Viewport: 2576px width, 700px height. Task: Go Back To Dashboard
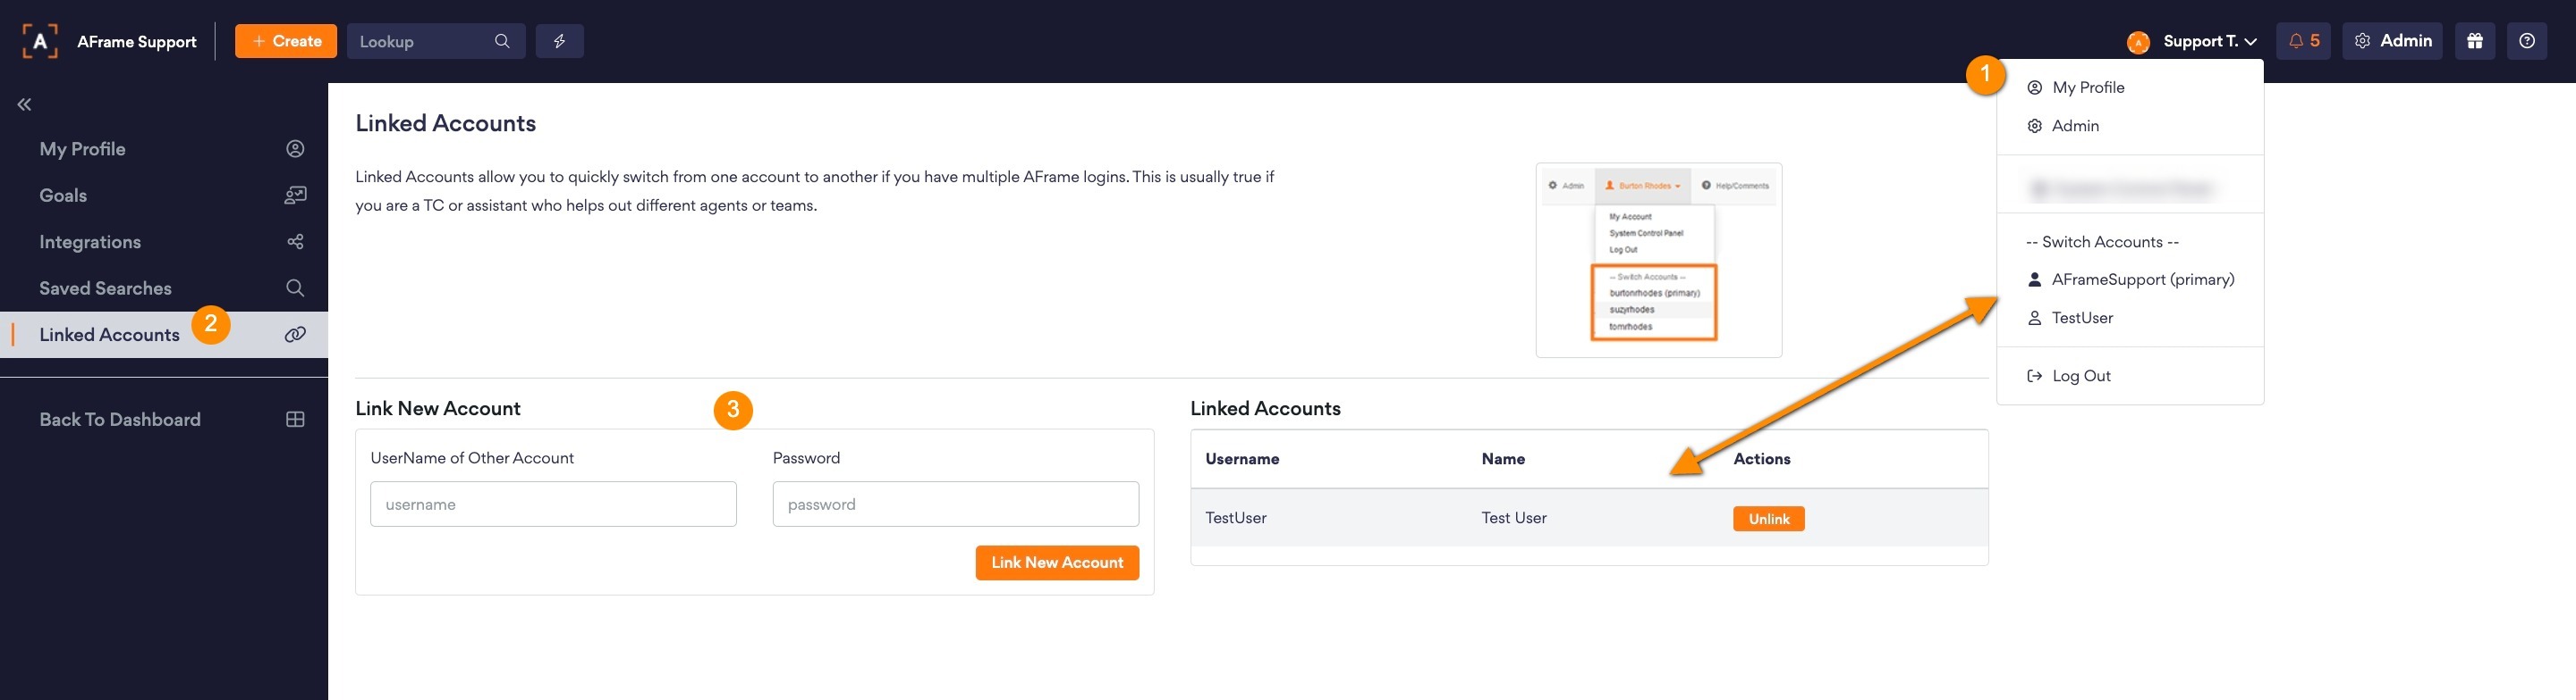click(x=164, y=420)
